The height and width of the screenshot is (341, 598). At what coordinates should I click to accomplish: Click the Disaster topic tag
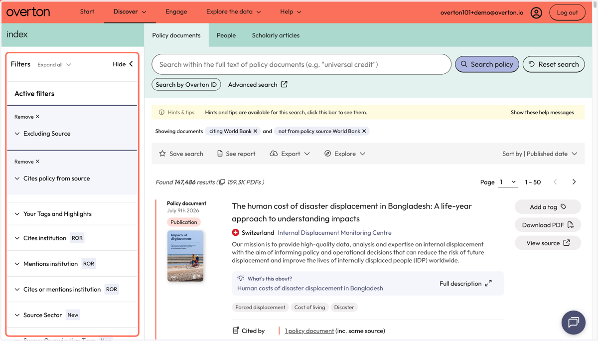pyautogui.click(x=344, y=308)
